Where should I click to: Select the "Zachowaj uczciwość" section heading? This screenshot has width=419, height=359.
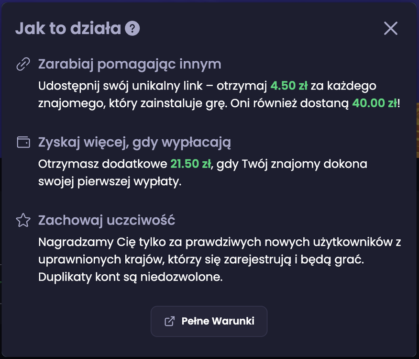pos(106,220)
